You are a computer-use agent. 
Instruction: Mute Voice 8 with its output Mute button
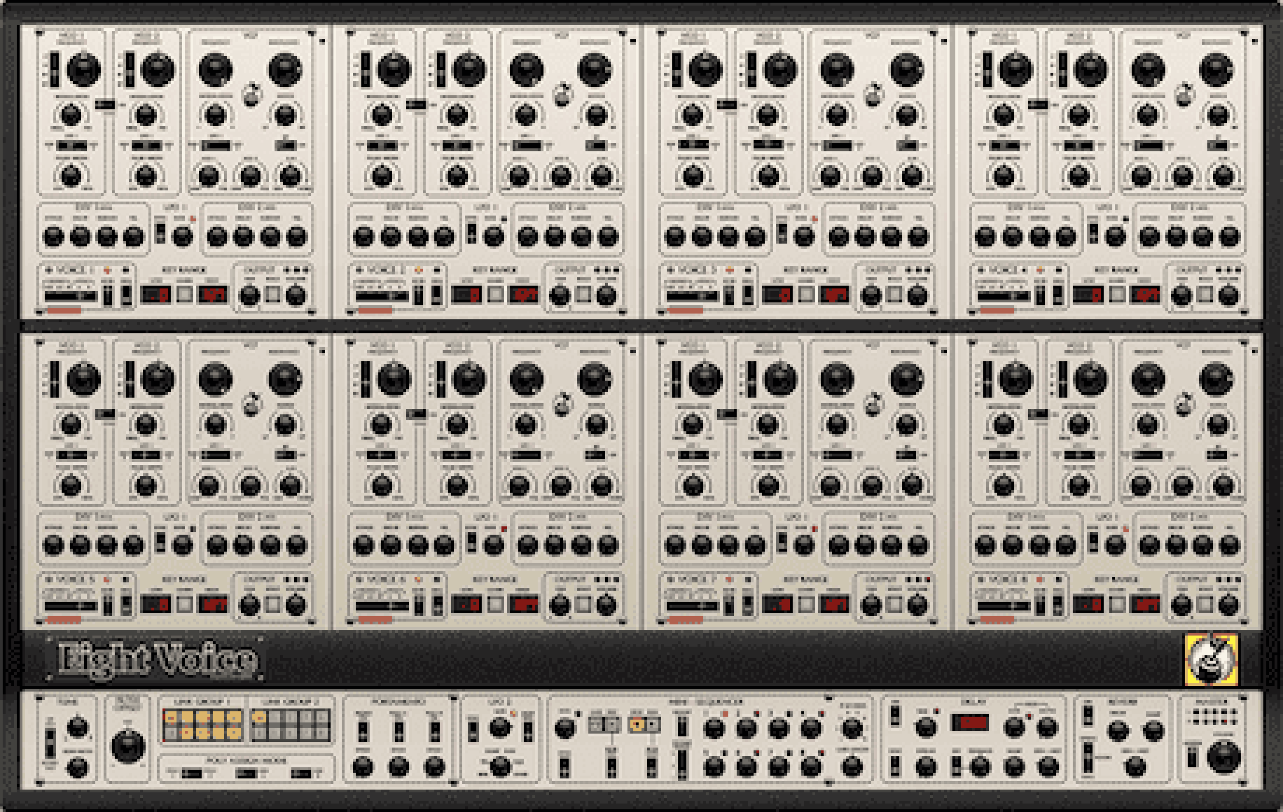coord(1205,604)
